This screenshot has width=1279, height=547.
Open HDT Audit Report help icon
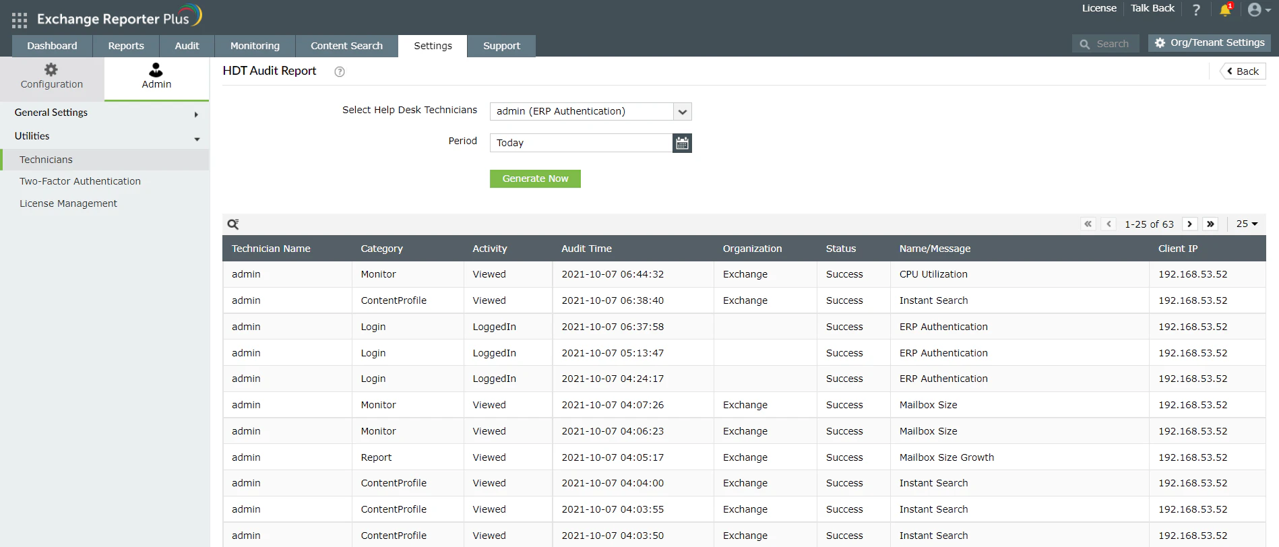click(x=340, y=72)
